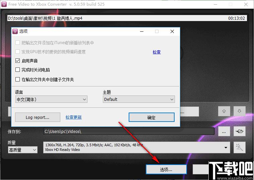Move file up with up arrow icon
This screenshot has height=180, width=254.
pyautogui.click(x=224, y=111)
